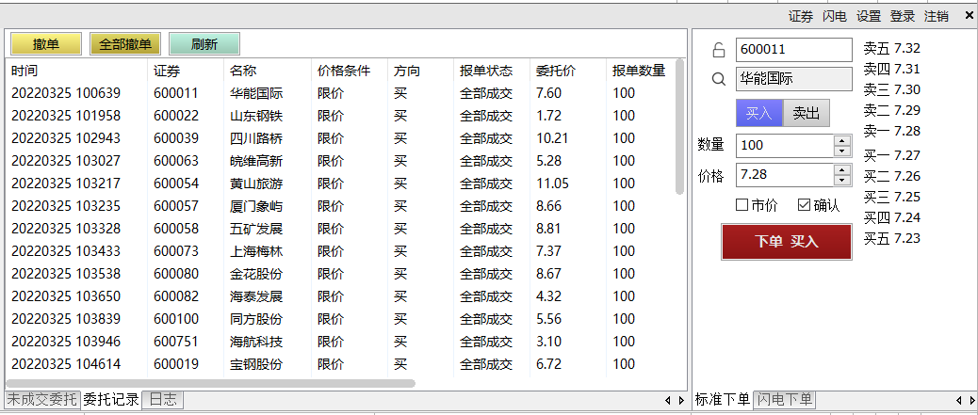The width and height of the screenshot is (978, 415).
Task: Click right tab-scroll arrow beside 闪电下单 tabs
Action: pos(971,400)
